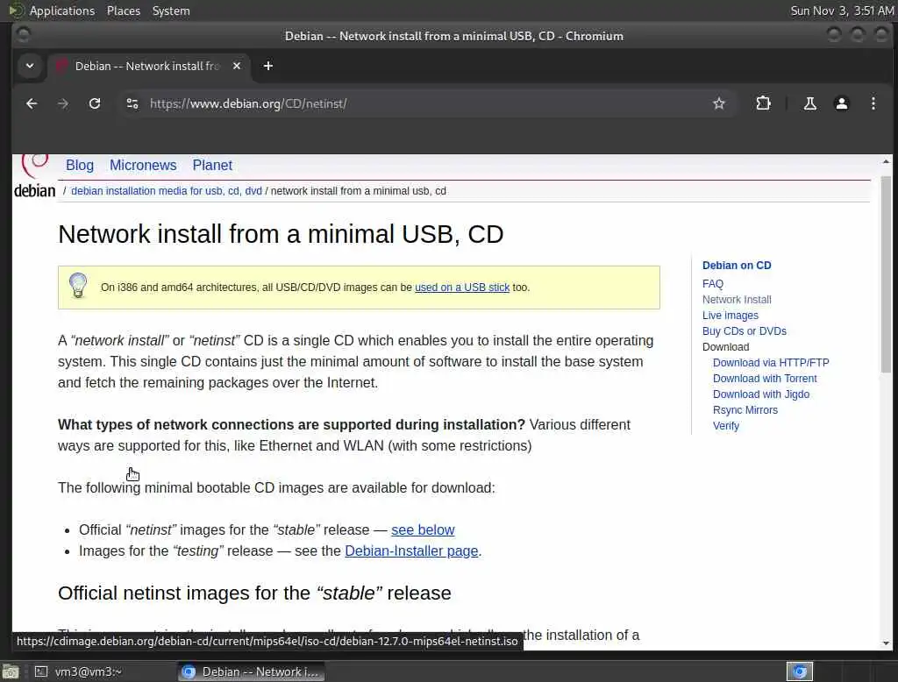This screenshot has width=898, height=682.
Task: Open Debian on CD sidebar heading
Action: coord(737,266)
